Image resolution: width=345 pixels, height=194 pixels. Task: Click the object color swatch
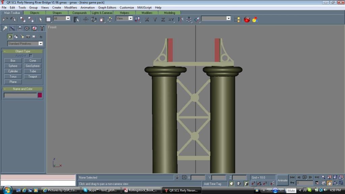click(x=40, y=95)
